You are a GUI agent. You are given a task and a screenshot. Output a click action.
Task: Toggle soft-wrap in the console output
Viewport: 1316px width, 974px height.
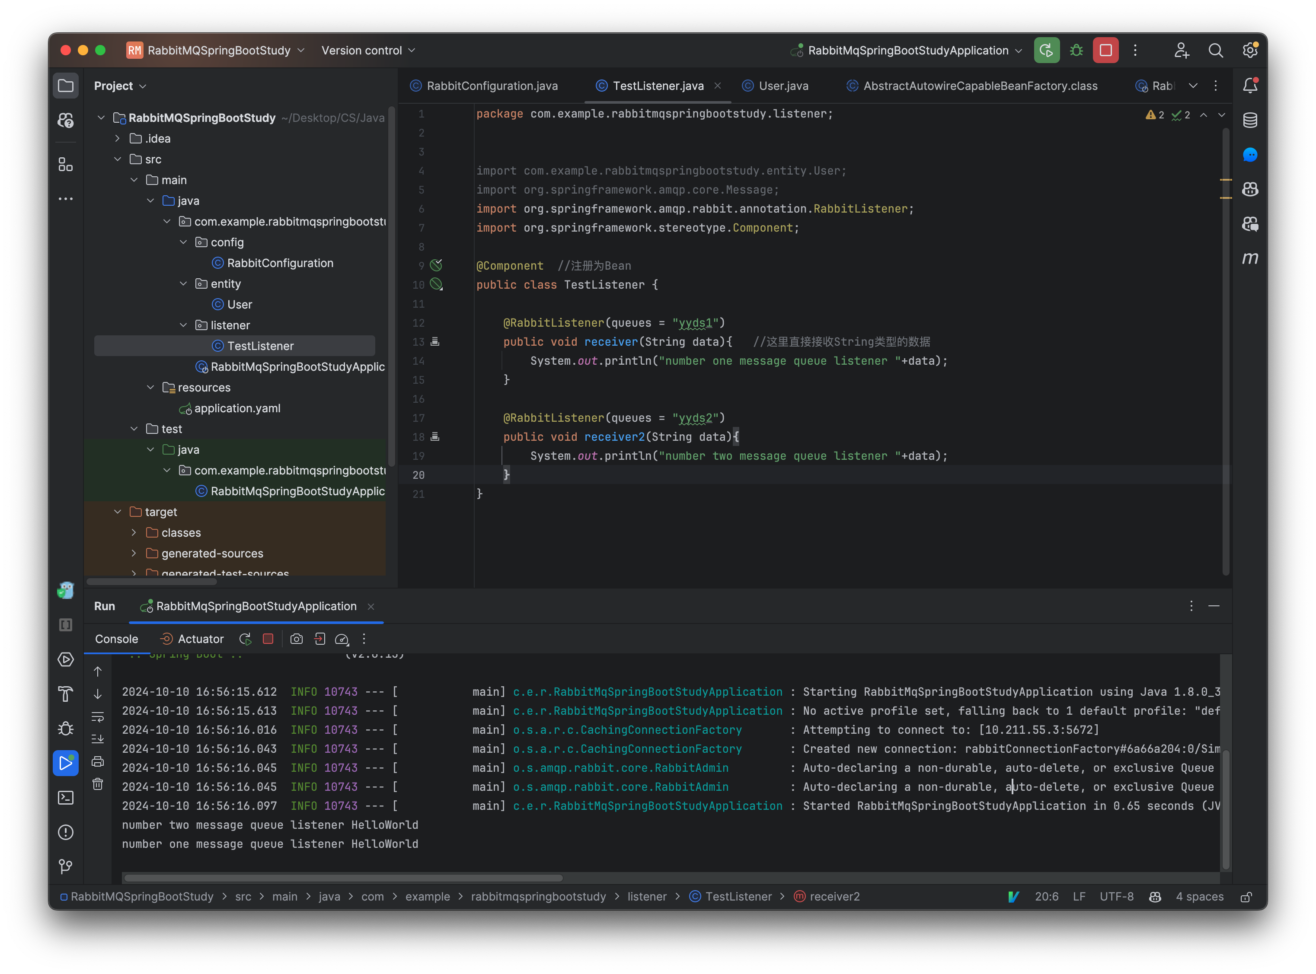(98, 717)
